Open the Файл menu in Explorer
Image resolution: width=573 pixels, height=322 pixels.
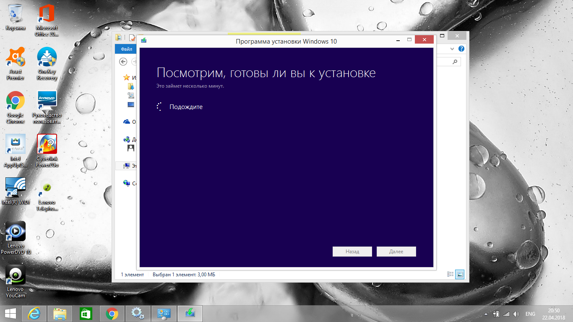(x=126, y=49)
